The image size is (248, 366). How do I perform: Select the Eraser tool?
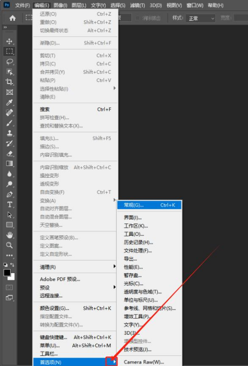click(9, 154)
